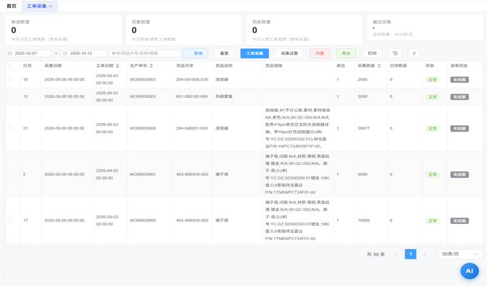Check the row 5 checkbox
The height and width of the screenshot is (286, 487).
coord(10,175)
